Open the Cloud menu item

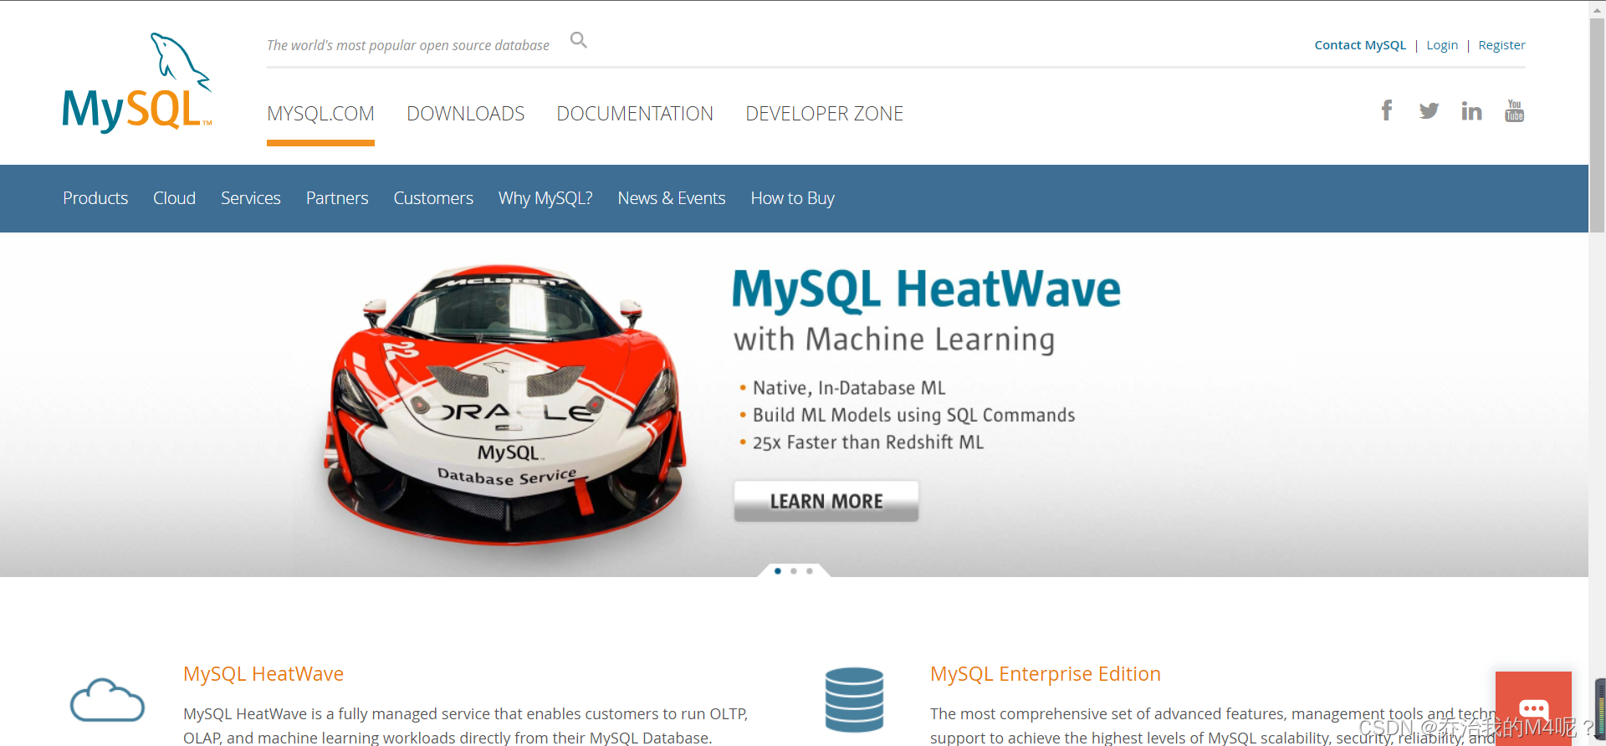tap(174, 198)
